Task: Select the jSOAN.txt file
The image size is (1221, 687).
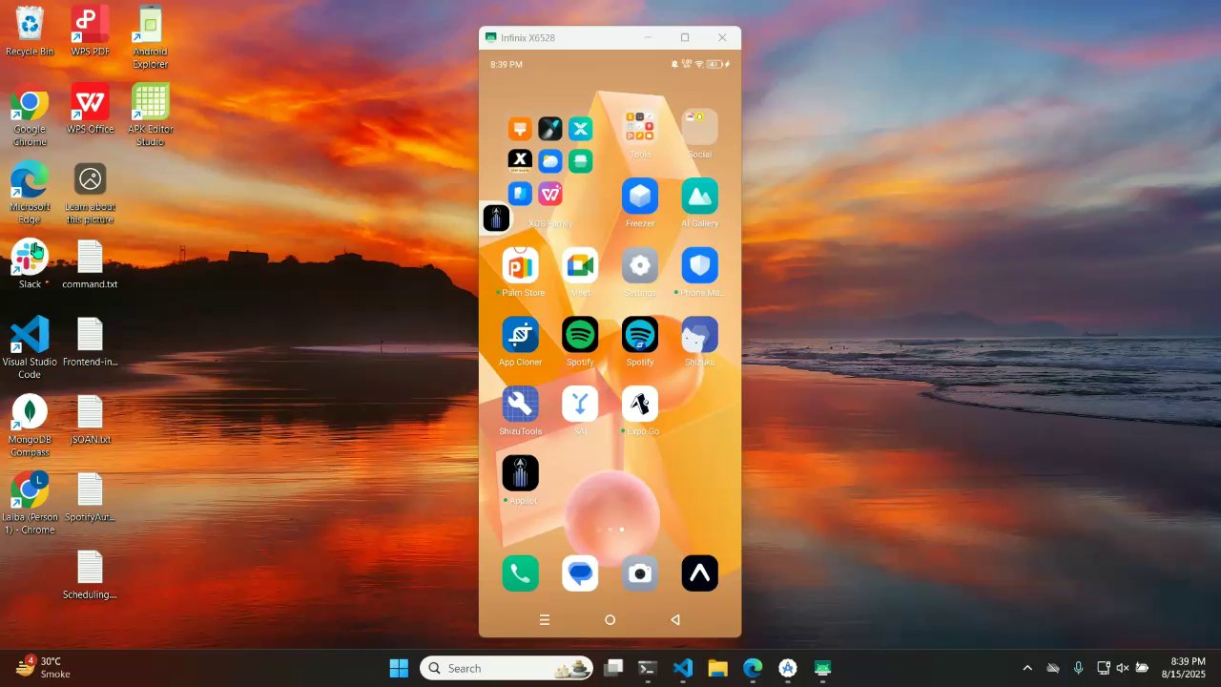Action: click(x=90, y=420)
